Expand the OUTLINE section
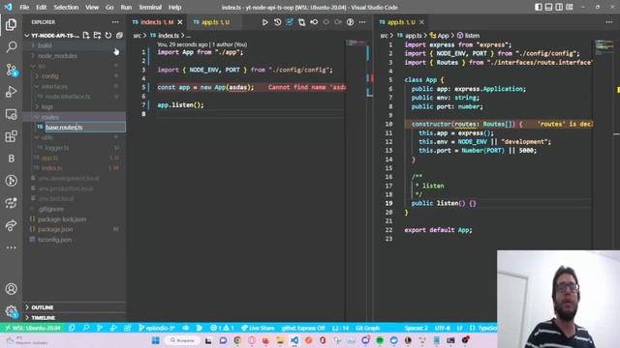 coord(43,307)
